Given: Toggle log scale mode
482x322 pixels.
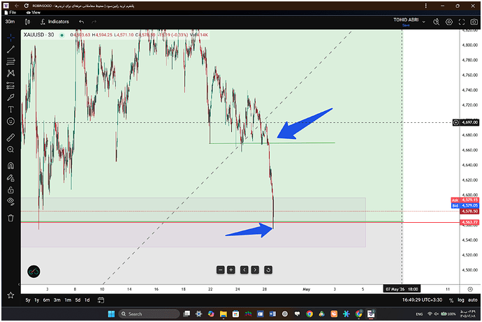Looking at the screenshot, I should tap(461, 300).
